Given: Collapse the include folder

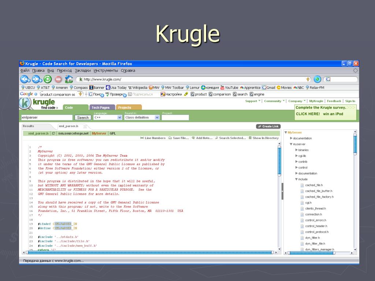Looking at the screenshot, I should pos(297,179).
